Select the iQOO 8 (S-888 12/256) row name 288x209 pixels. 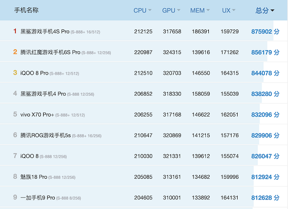[x=44, y=157]
